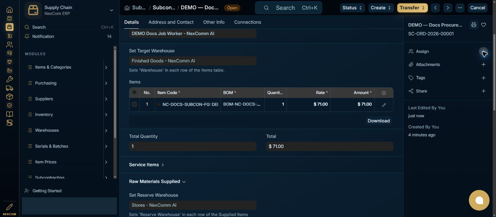Image resolution: width=496 pixels, height=217 pixels.
Task: Open the factory manufacturing icon in rail
Action: (9, 71)
